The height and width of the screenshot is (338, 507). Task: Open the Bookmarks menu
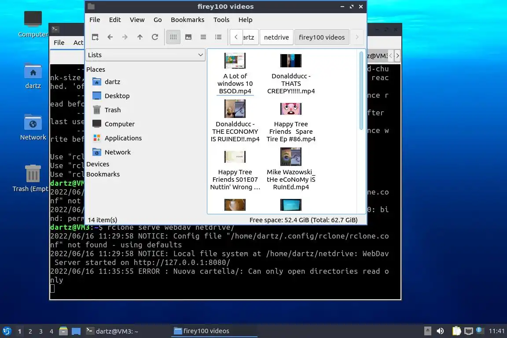[x=187, y=20]
